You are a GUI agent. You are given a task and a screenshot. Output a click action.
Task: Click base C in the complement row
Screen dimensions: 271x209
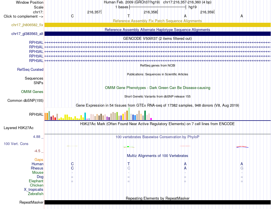[72, 16]
